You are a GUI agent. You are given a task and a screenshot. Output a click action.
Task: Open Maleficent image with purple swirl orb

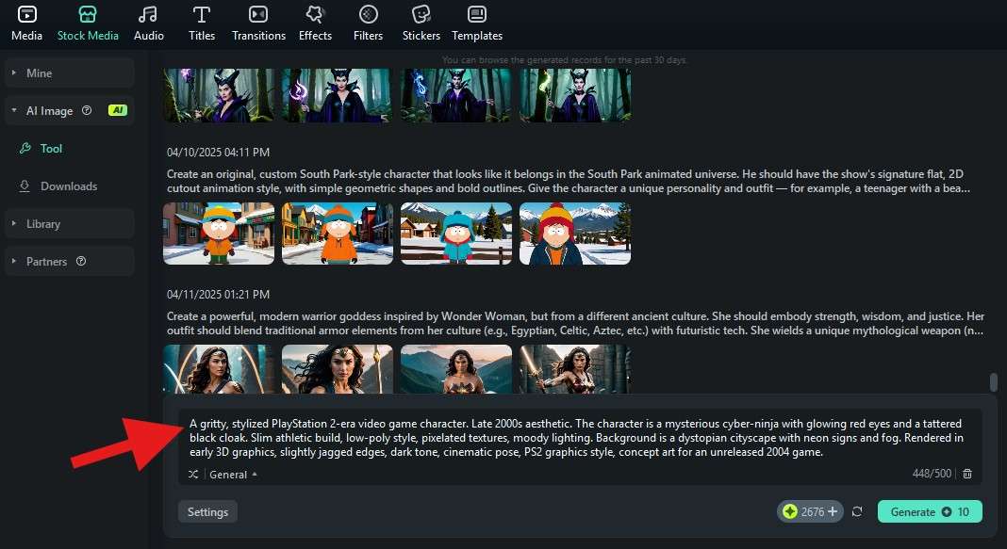tap(338, 95)
